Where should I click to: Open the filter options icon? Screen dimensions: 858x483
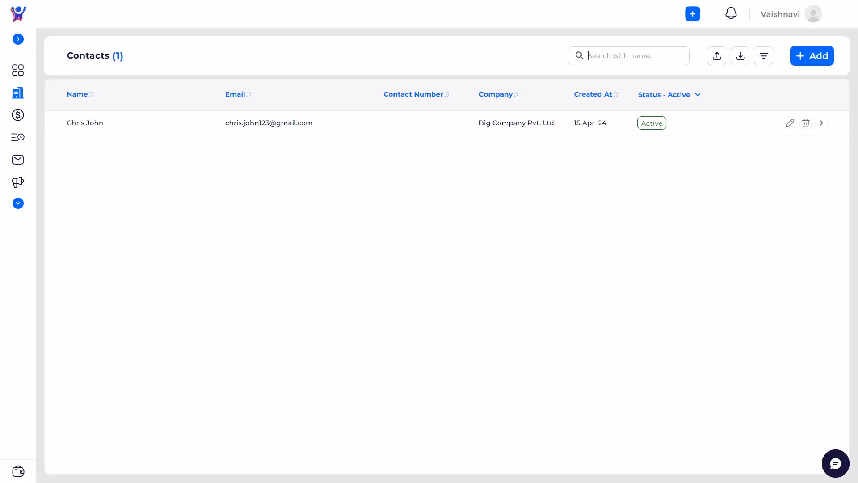tap(763, 56)
